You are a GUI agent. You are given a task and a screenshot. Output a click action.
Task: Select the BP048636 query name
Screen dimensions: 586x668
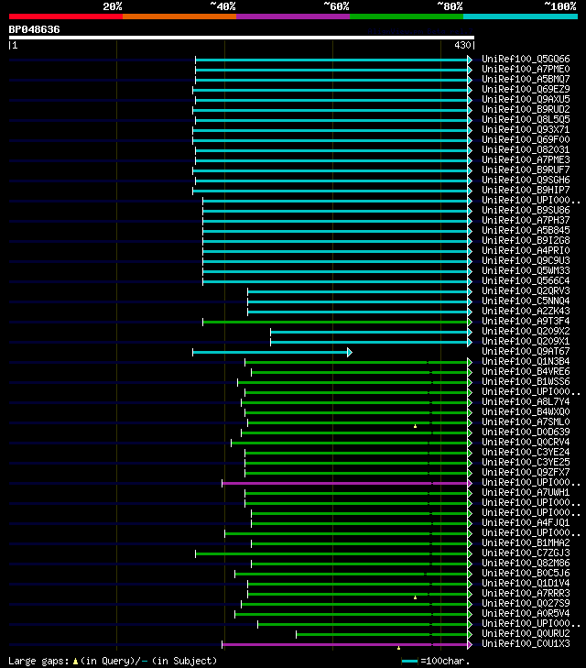[x=35, y=29]
